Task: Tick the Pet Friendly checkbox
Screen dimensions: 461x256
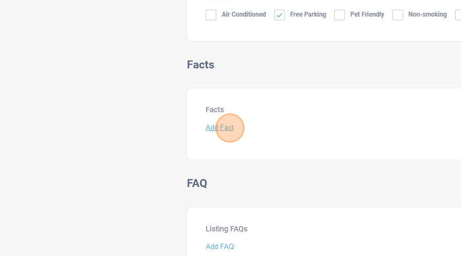Action: (339, 15)
